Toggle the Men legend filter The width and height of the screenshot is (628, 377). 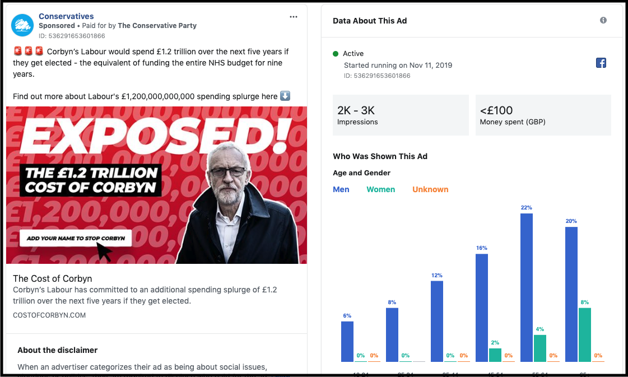click(341, 189)
